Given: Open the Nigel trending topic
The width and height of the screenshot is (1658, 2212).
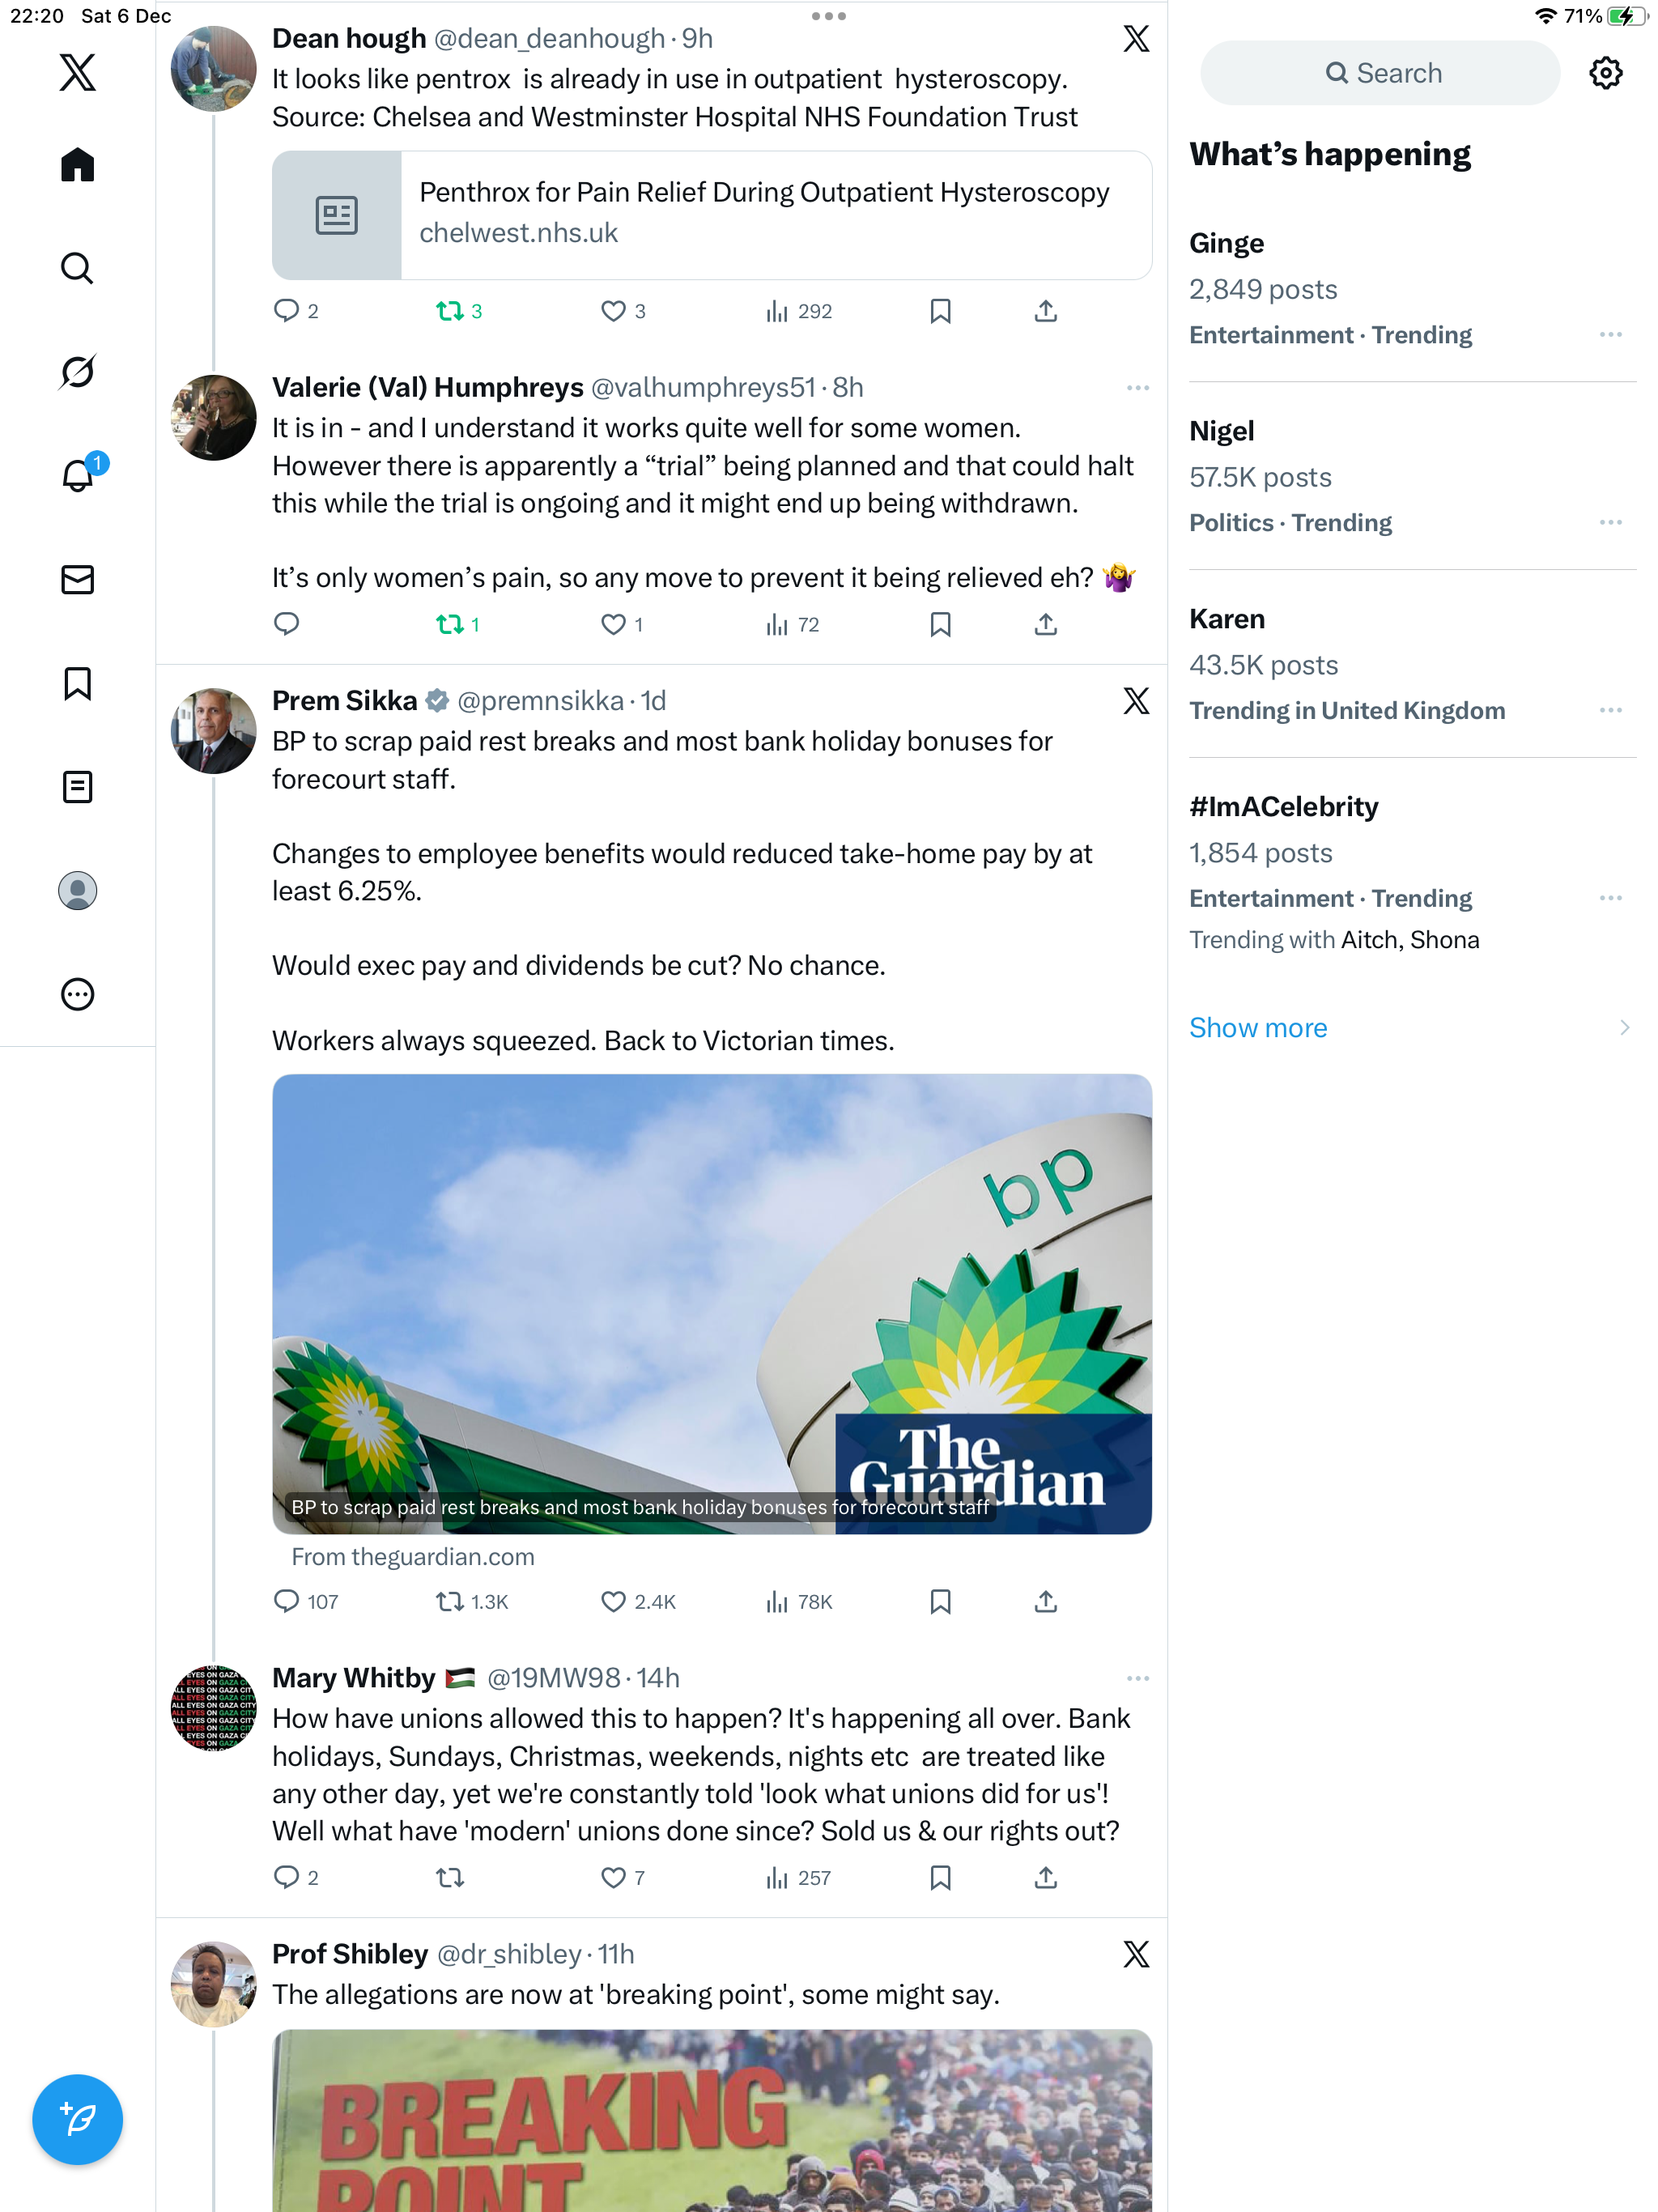Looking at the screenshot, I should (x=1221, y=431).
